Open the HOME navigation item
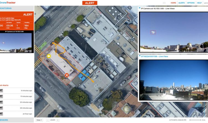Image resolution: width=208 pixels, height=123 pixels. (173, 3)
